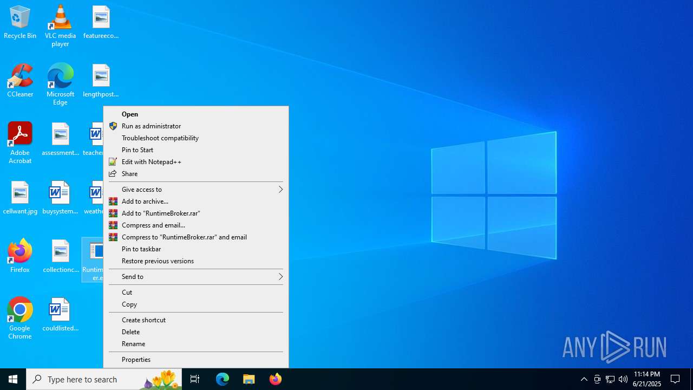Launch Firefox from the taskbar
The width and height of the screenshot is (693, 390).
tap(276, 379)
